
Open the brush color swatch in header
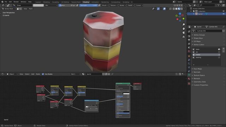pyautogui.click(x=38, y=5)
